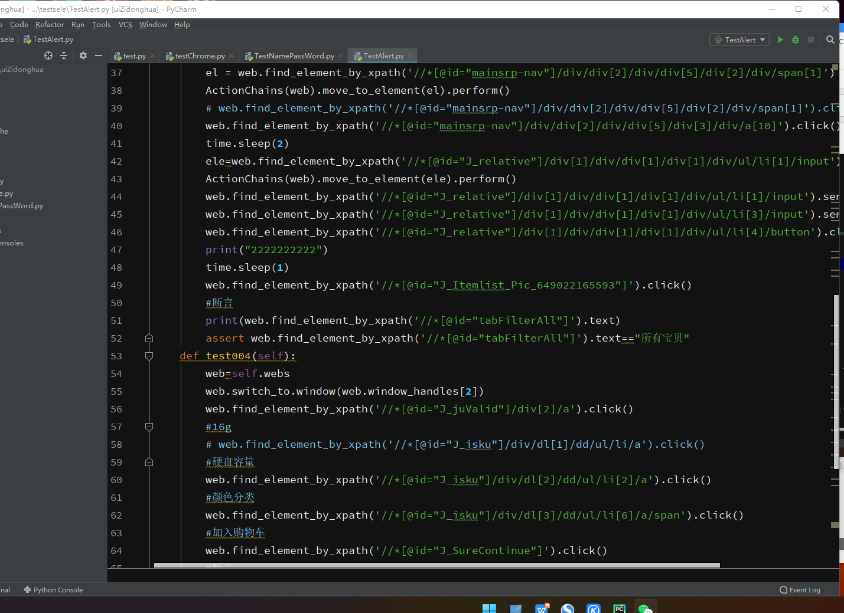Image resolution: width=844 pixels, height=613 pixels.
Task: Click the taskbar icon next to Start
Action: point(516,608)
